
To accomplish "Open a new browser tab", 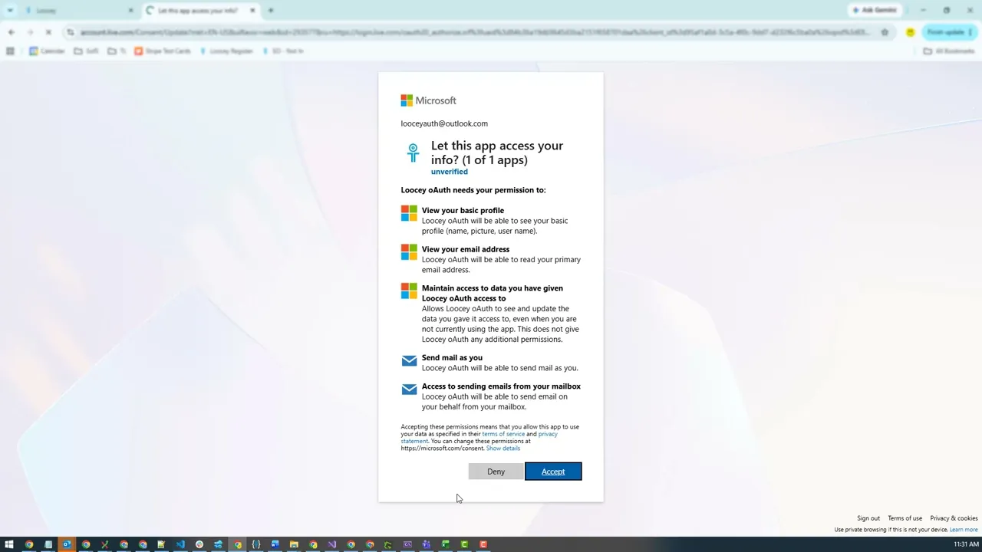I will pyautogui.click(x=271, y=11).
